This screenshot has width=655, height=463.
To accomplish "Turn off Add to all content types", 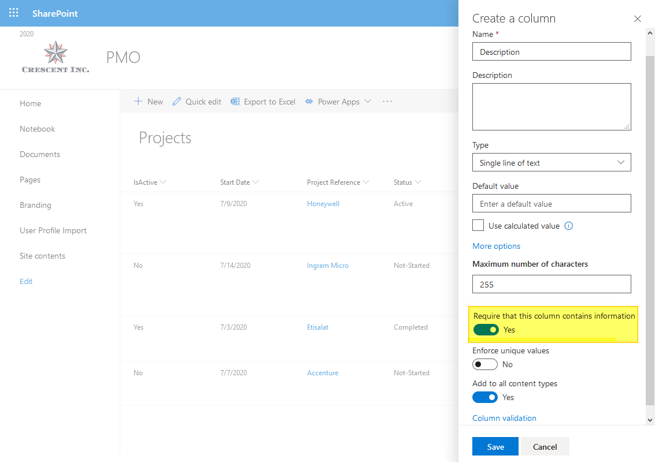I will [x=484, y=397].
